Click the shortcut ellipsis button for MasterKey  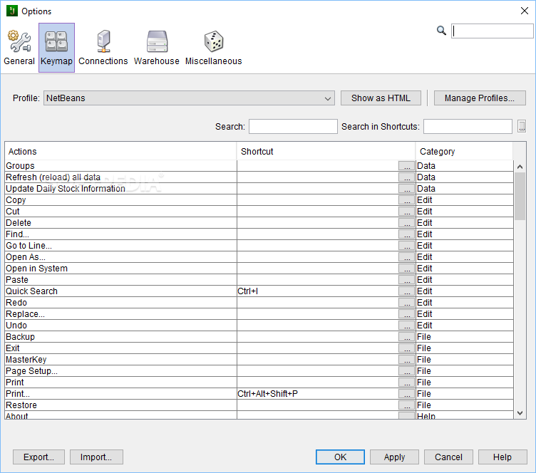(x=406, y=360)
